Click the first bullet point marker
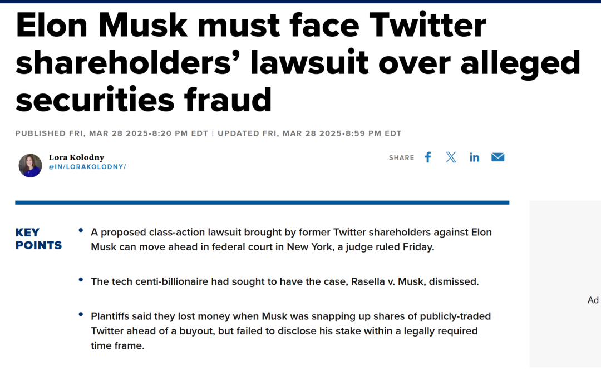This screenshot has height=371, width=601. coord(81,230)
